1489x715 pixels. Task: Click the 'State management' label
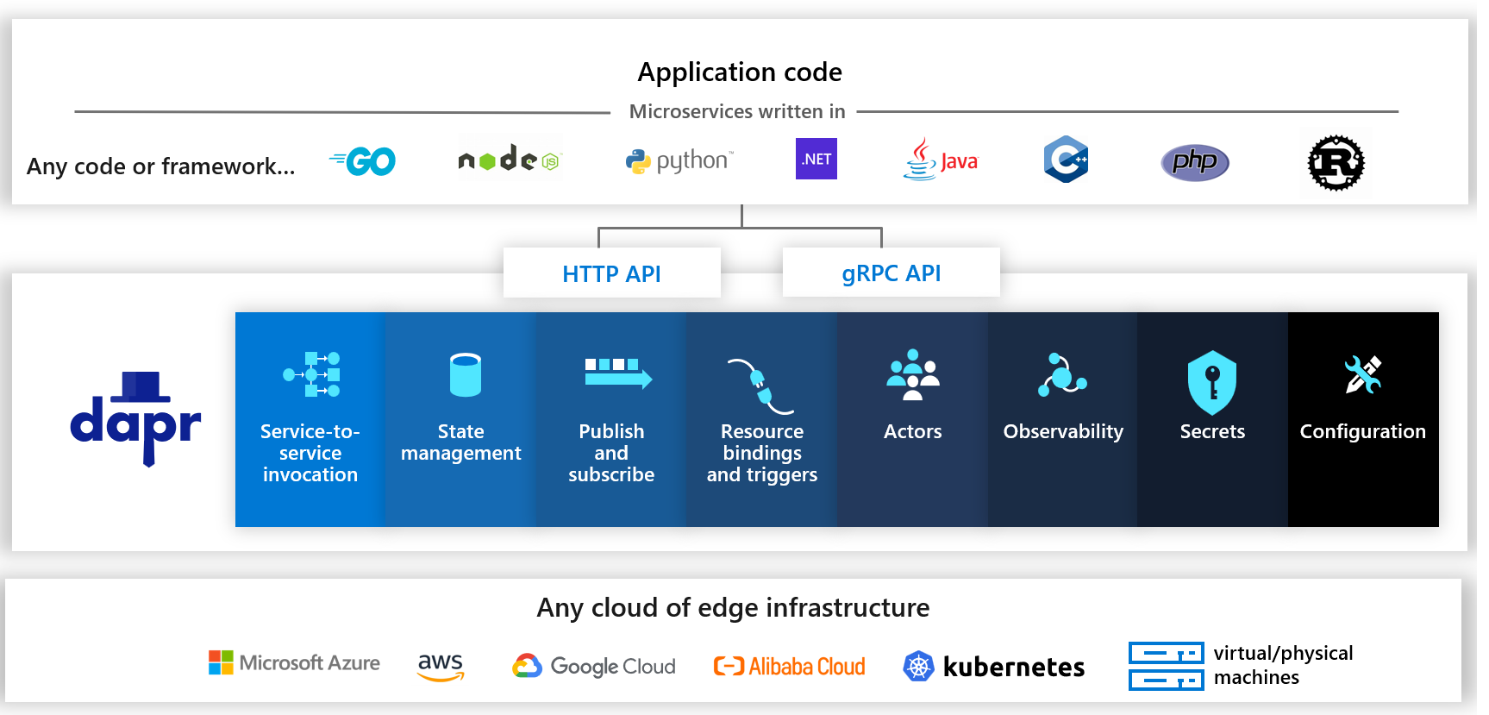(x=461, y=442)
